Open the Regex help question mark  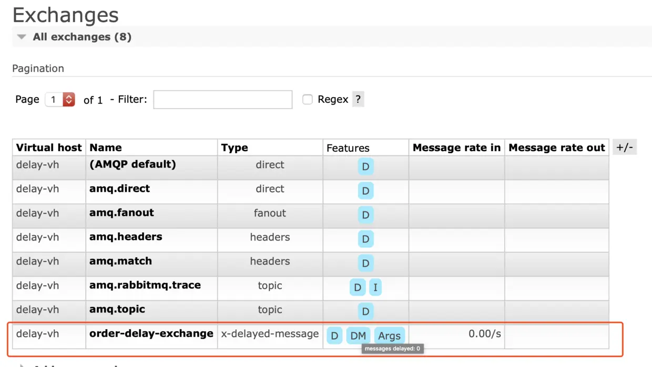point(358,99)
